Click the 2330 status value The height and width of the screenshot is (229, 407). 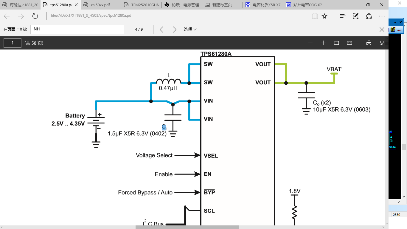tap(397, 215)
